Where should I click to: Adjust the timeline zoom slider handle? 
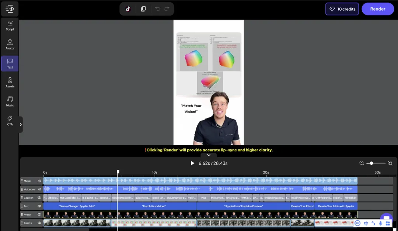[x=371, y=163]
